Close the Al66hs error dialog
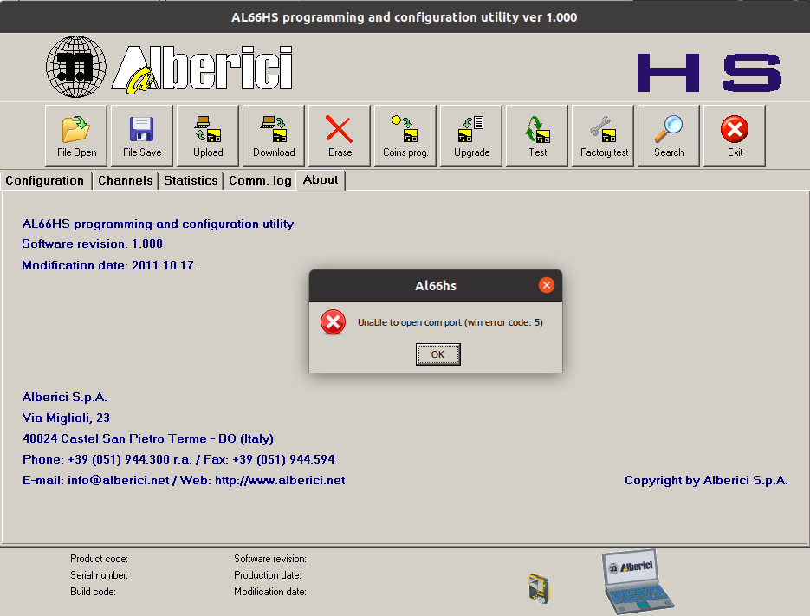Screen dimensions: 810x616 coord(547,285)
